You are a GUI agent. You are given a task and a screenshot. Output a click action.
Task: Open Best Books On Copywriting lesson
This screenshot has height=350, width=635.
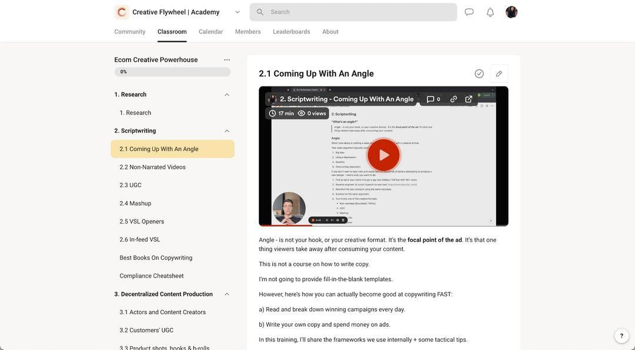tap(156, 258)
